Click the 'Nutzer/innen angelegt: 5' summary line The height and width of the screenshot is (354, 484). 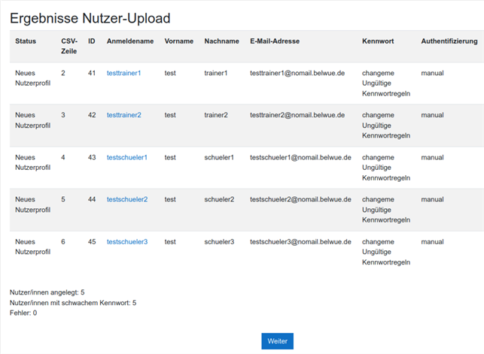pyautogui.click(x=47, y=292)
